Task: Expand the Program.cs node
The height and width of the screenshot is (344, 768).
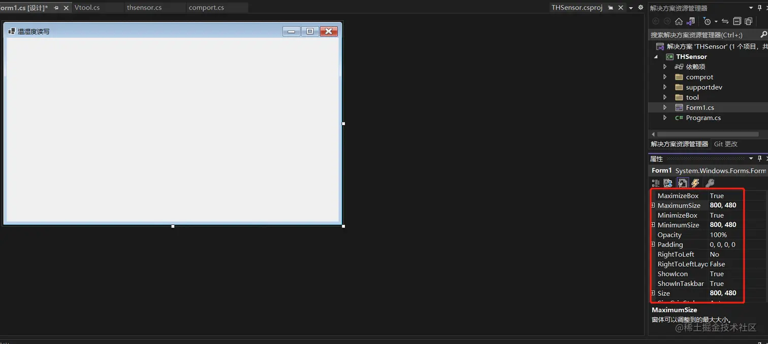Action: [665, 117]
